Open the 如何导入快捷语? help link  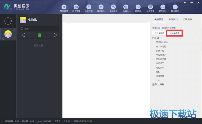pos(169,28)
